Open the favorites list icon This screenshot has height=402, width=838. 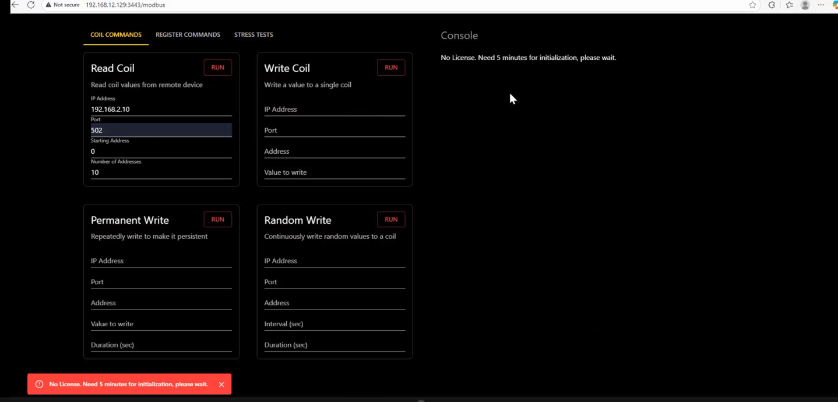[788, 5]
